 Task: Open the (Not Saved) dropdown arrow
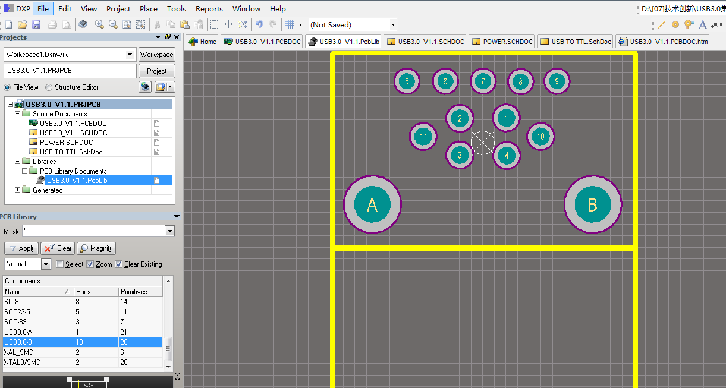(x=393, y=24)
